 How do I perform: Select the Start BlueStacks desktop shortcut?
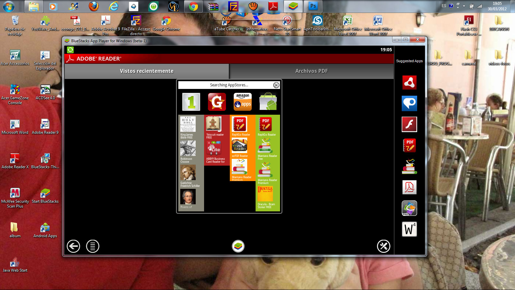(45, 196)
